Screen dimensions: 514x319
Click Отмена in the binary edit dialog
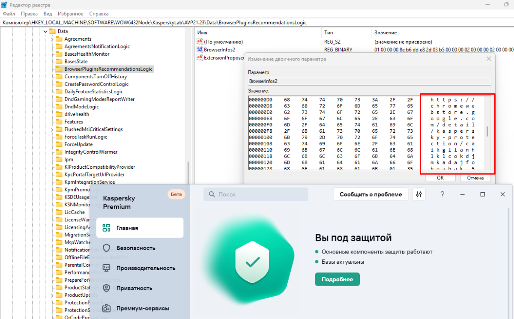tap(475, 178)
